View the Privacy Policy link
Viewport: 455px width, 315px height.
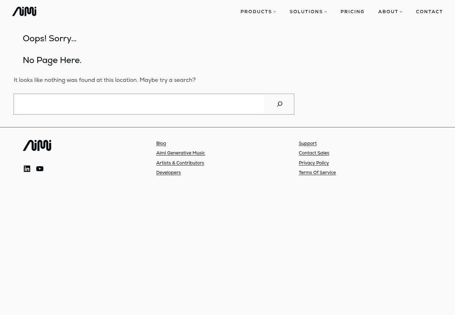pyautogui.click(x=314, y=163)
